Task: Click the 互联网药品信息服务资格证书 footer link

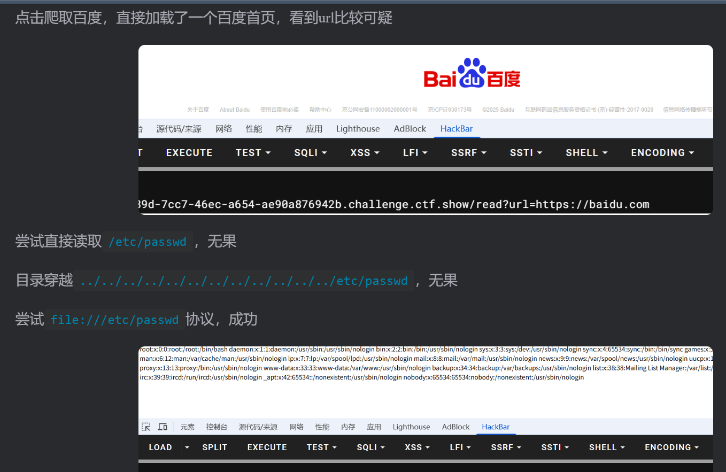Action: [x=589, y=110]
